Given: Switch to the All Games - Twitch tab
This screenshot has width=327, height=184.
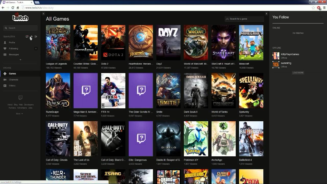Looking at the screenshot, I should pyautogui.click(x=17, y=2).
